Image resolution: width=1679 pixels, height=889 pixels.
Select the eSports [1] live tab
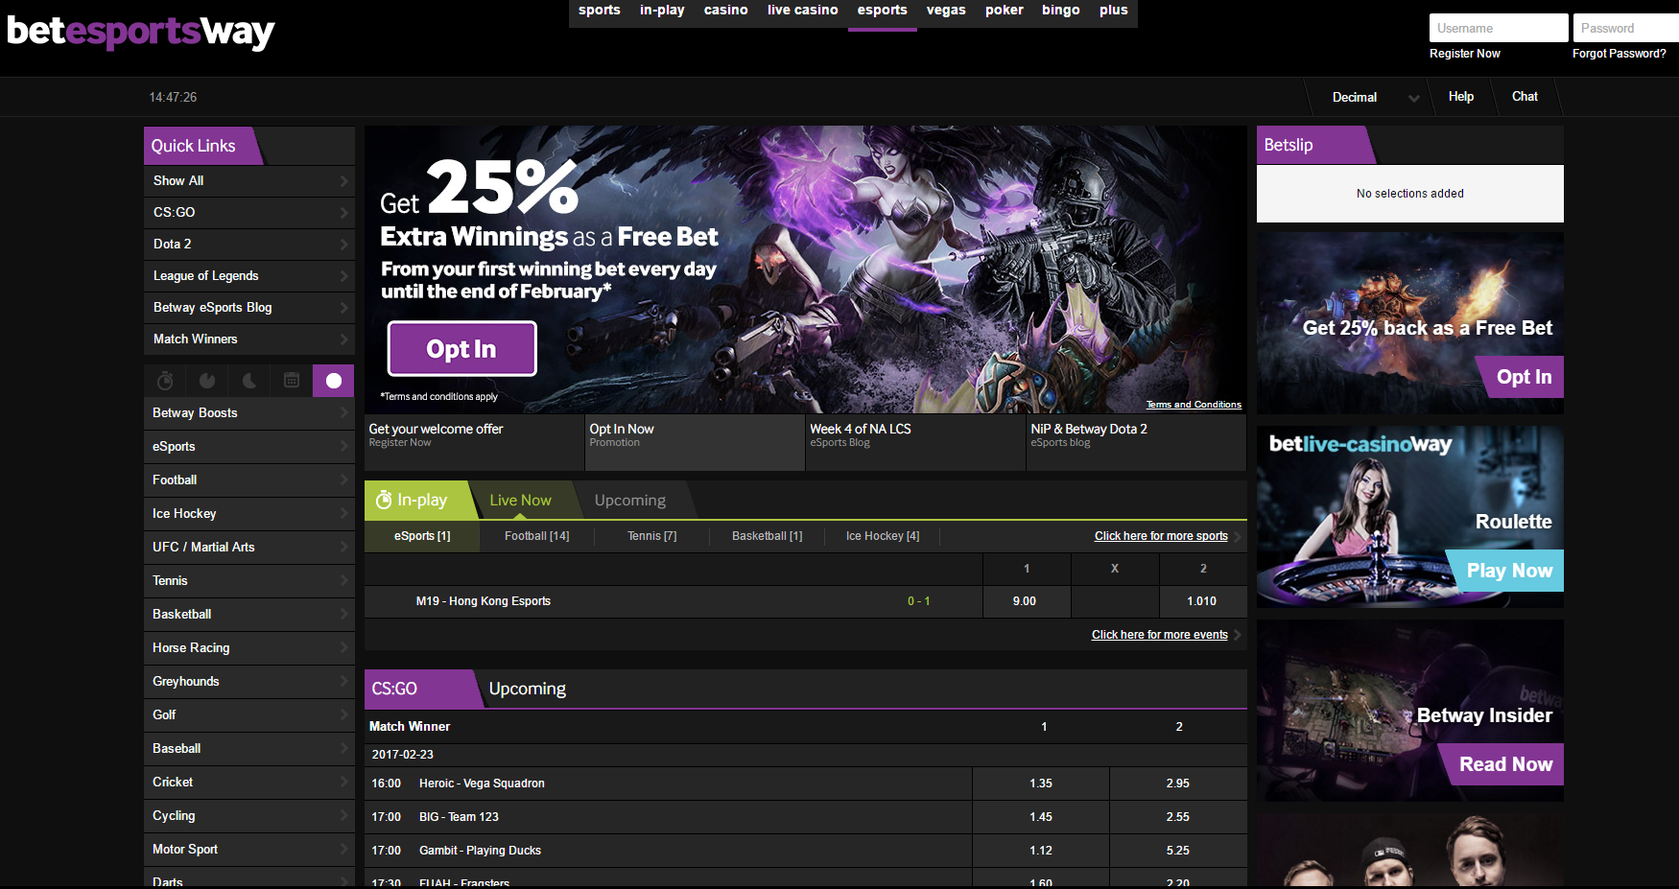click(422, 536)
